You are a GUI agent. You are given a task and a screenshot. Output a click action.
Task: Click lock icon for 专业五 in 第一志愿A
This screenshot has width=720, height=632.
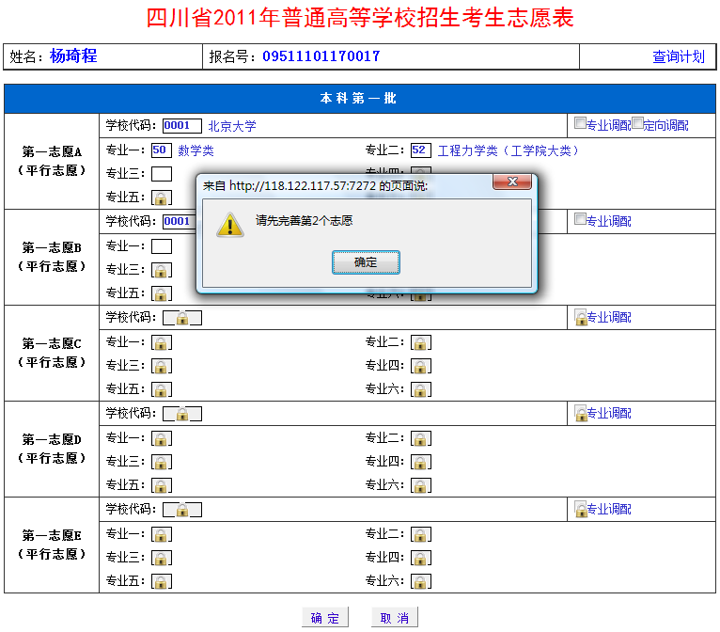pyautogui.click(x=162, y=197)
